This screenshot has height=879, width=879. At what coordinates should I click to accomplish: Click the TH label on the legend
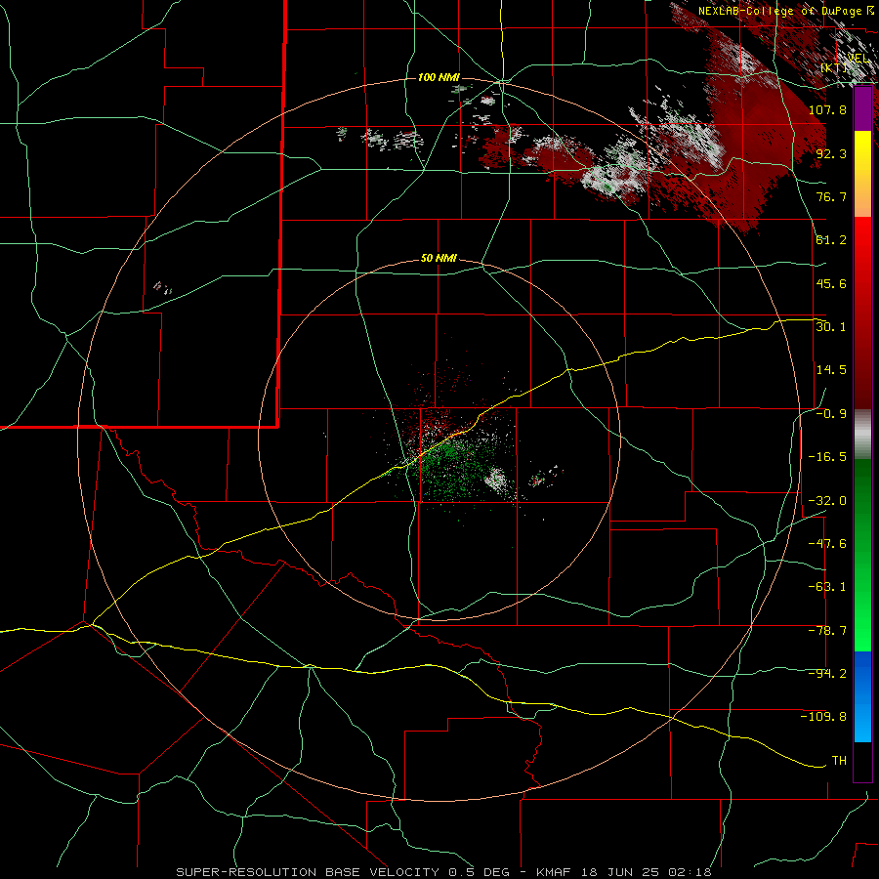pyautogui.click(x=839, y=761)
